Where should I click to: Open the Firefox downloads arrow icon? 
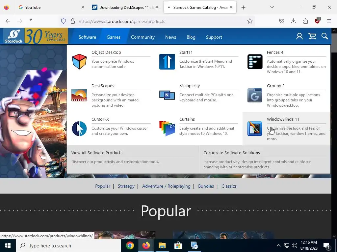[293, 21]
